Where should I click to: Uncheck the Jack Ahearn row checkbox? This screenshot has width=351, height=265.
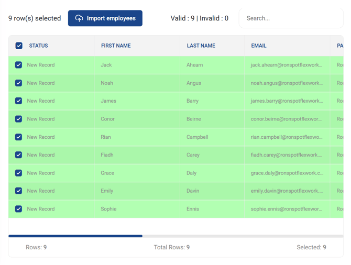click(18, 65)
